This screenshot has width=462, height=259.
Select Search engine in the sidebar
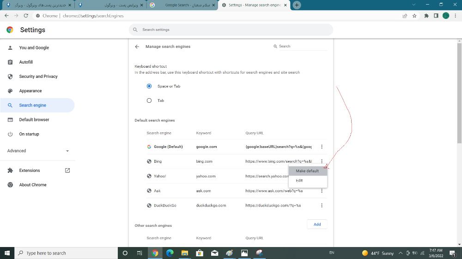pyautogui.click(x=37, y=105)
